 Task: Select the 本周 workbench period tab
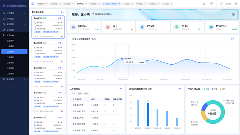coord(80,93)
